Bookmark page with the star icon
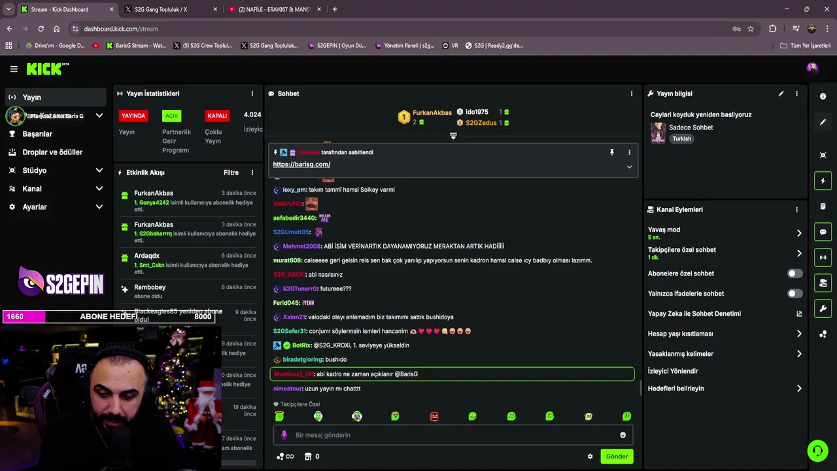Screen dimensions: 837x471 click(751, 29)
